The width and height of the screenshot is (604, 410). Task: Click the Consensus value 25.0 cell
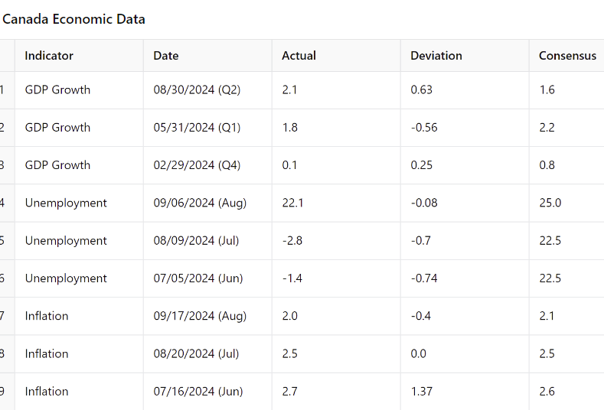(550, 203)
